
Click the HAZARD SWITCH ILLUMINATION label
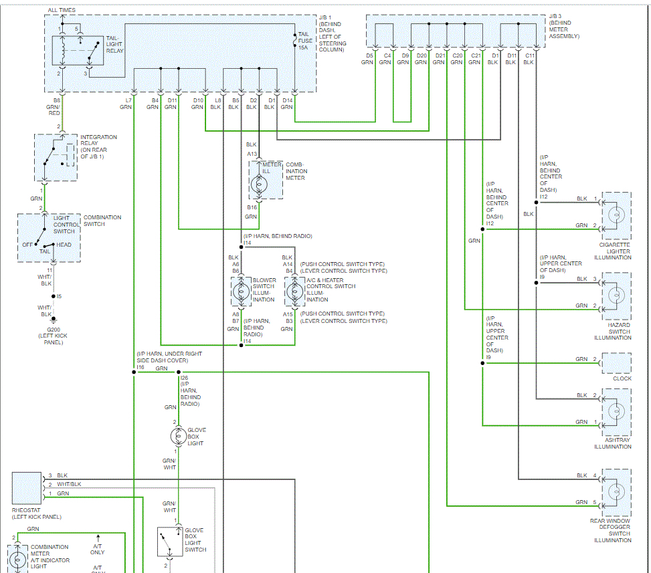tap(613, 332)
